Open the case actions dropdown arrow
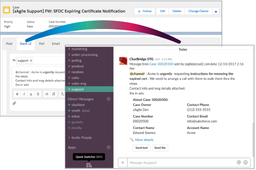Image resolution: width=256 pixels, height=170 pixels. pyautogui.click(x=216, y=12)
